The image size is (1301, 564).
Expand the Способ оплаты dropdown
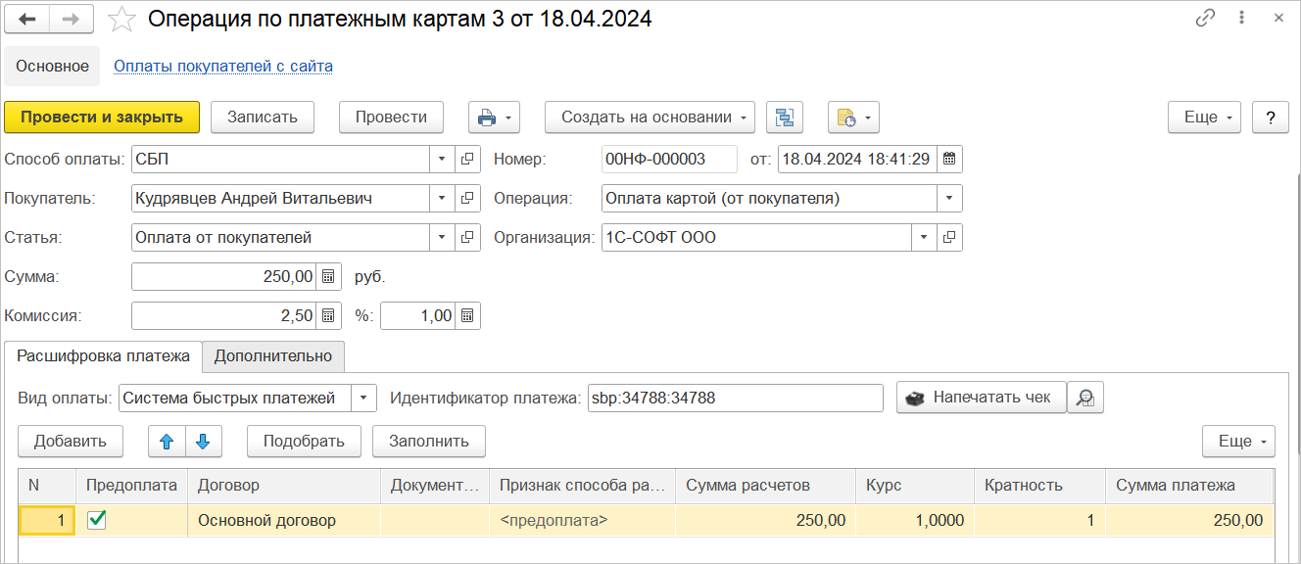click(x=441, y=159)
